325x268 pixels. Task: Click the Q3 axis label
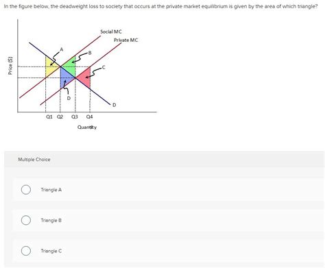coord(75,117)
